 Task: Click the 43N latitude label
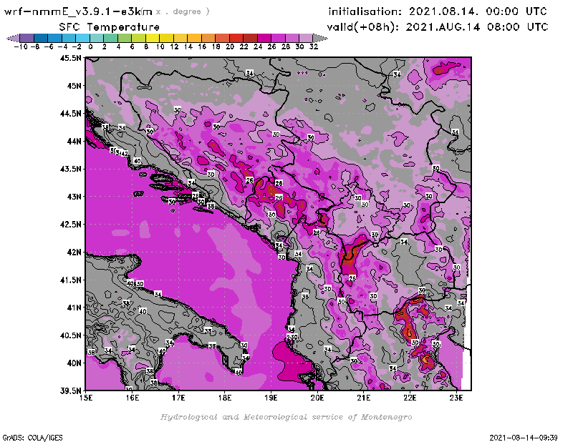pos(74,197)
